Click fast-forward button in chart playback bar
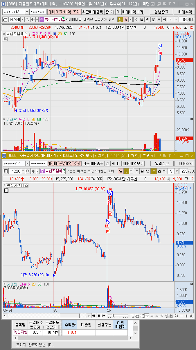The width and height of the screenshot is (196, 350). (x=103, y=316)
